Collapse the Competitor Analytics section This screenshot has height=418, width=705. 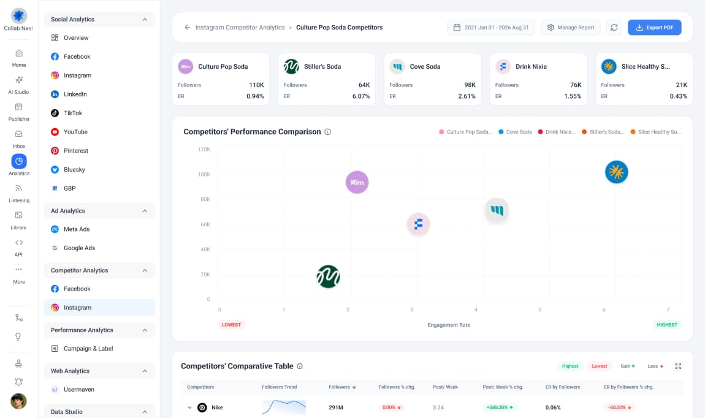tap(145, 270)
